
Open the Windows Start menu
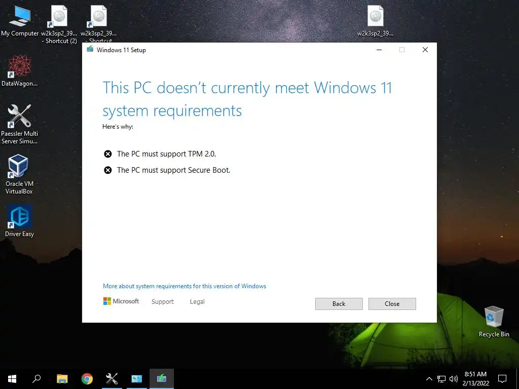[x=12, y=379]
